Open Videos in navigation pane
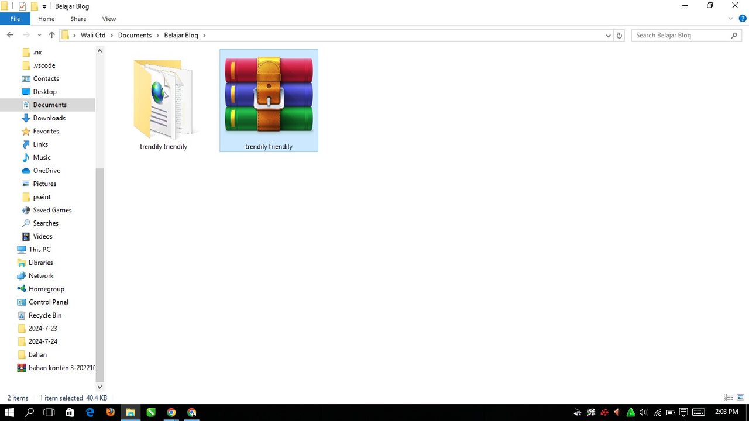Viewport: 749px width, 421px height. click(x=43, y=236)
